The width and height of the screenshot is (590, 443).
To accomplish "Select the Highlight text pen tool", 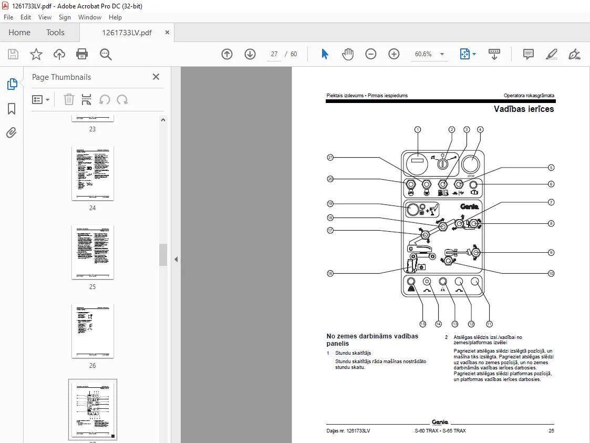I will 551,54.
